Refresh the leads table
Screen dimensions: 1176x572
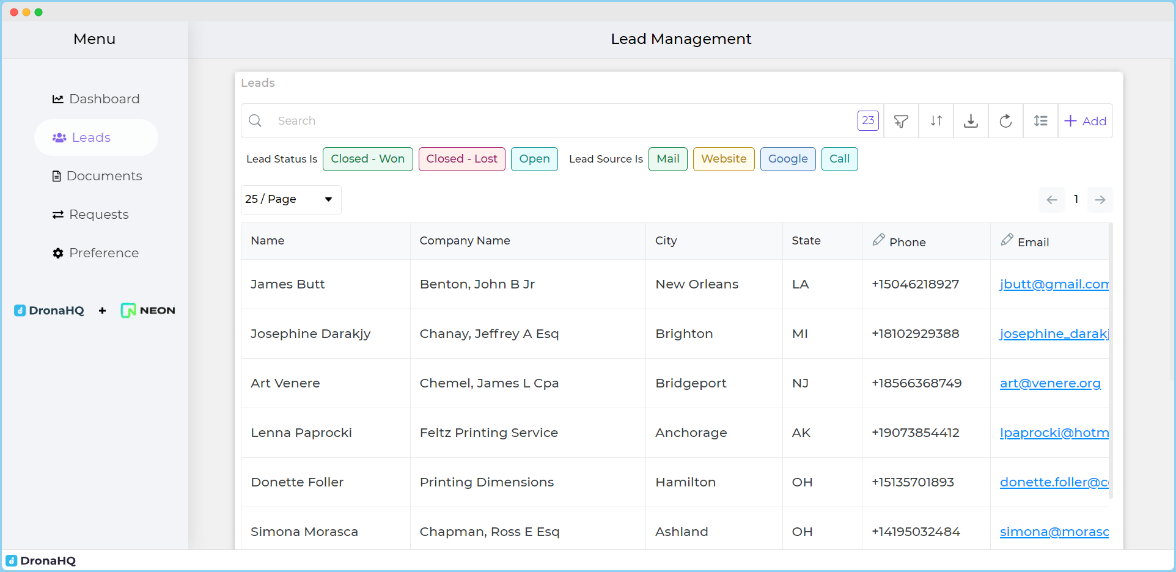[1005, 121]
